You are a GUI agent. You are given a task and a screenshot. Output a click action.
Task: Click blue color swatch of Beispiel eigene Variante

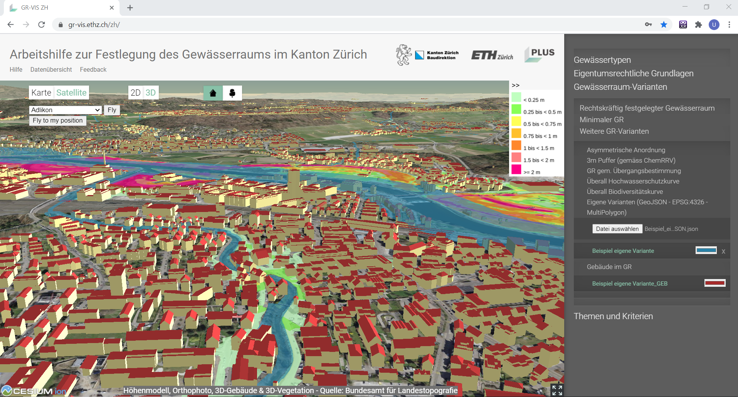[706, 251]
